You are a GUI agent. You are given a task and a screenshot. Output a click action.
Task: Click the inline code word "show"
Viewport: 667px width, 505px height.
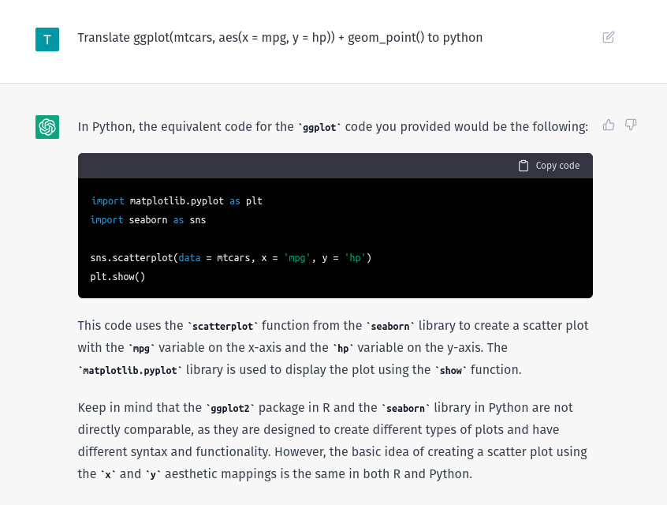(450, 370)
